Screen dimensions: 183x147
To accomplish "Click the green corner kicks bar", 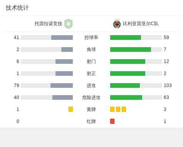I will (131, 50).
